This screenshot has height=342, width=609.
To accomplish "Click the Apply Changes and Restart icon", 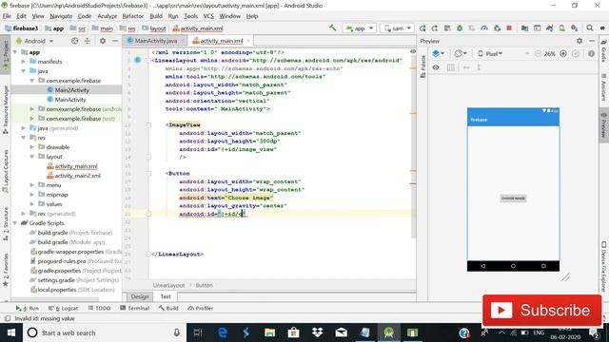I will [x=435, y=28].
